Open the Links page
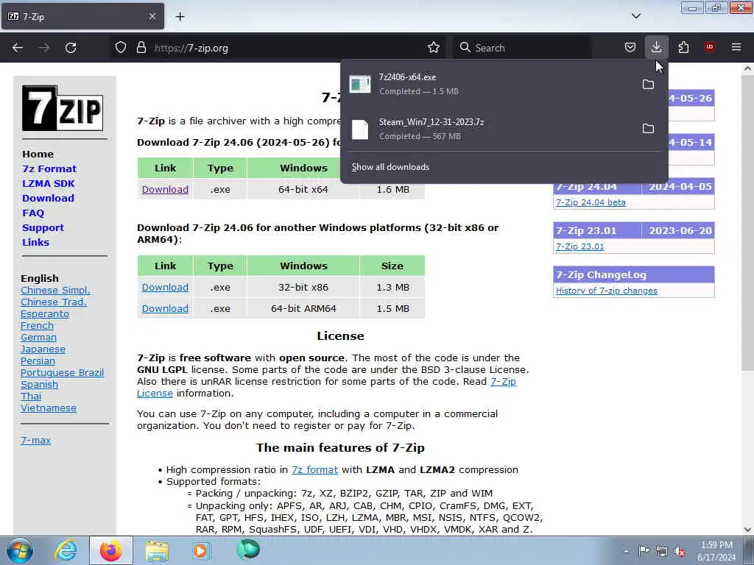Image resolution: width=754 pixels, height=565 pixels. coord(35,242)
